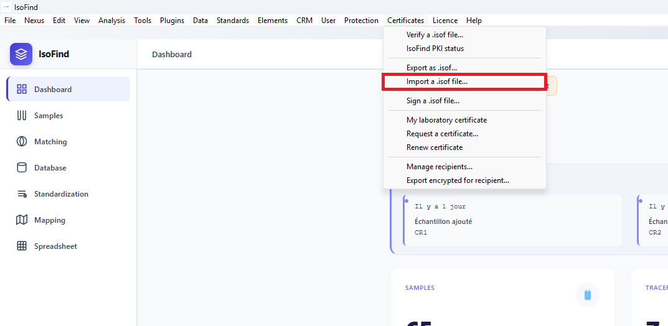Click the Samples test-tube icon
Screen dimensions: 668x326
tap(21, 115)
